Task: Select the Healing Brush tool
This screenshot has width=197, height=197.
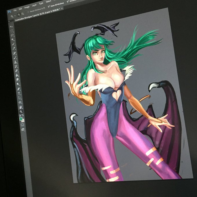Action: pos(14,53)
